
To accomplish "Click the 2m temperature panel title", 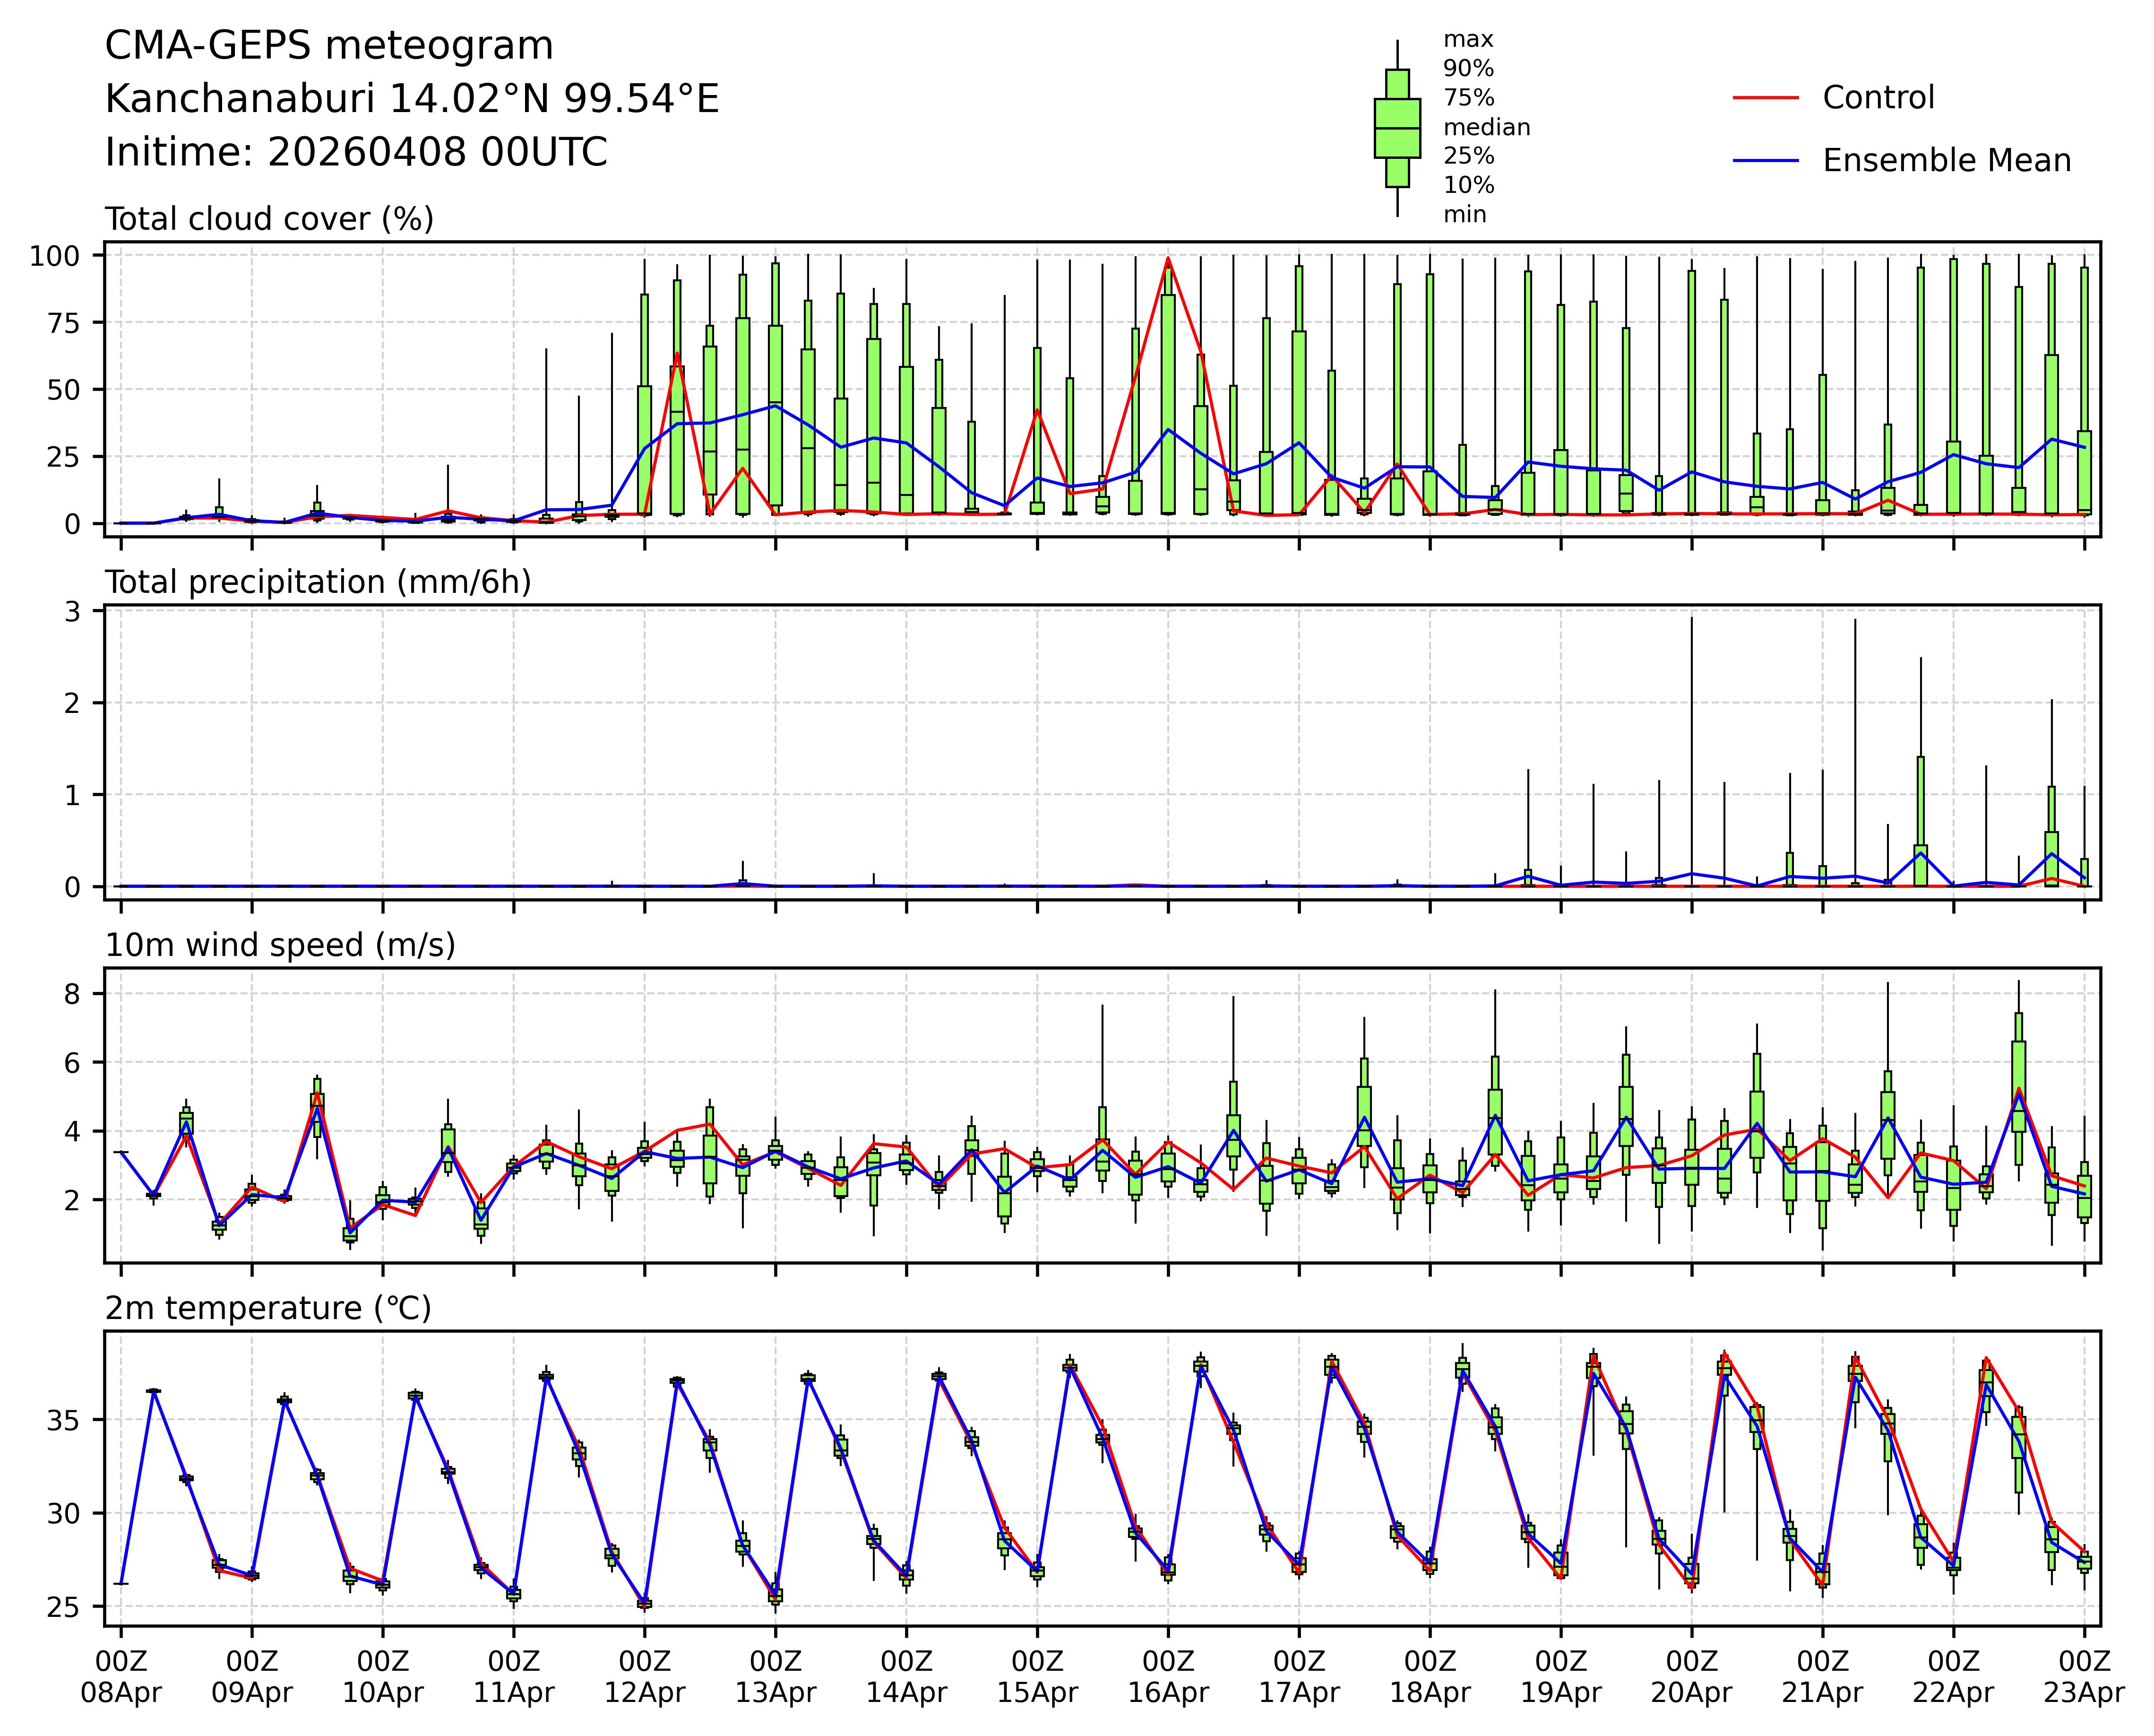I will [x=268, y=1308].
